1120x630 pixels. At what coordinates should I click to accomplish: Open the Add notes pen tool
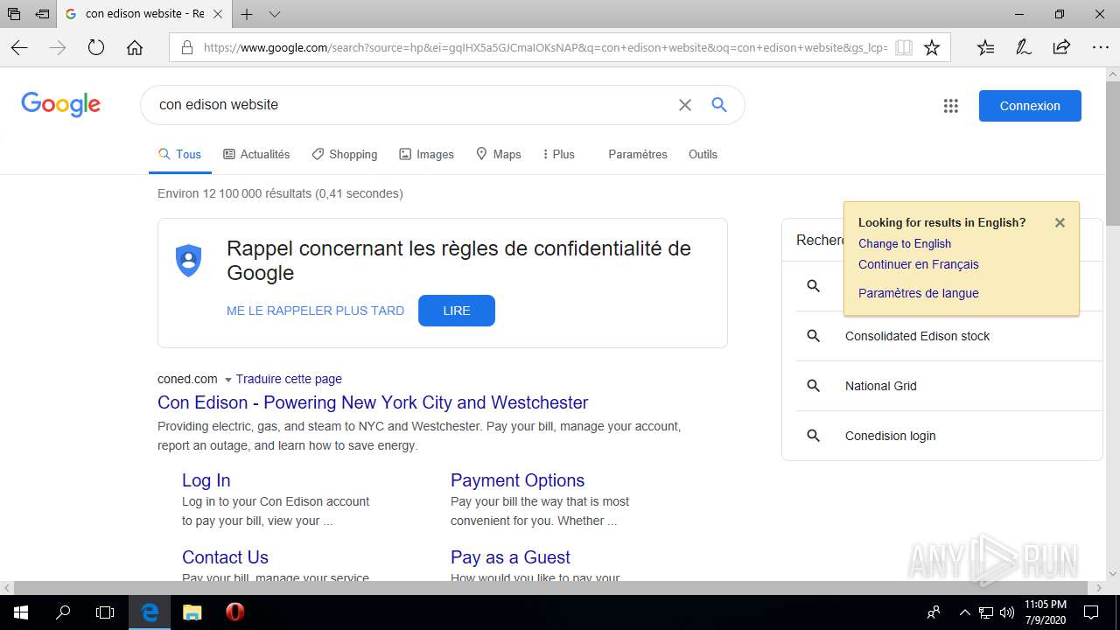[1024, 48]
